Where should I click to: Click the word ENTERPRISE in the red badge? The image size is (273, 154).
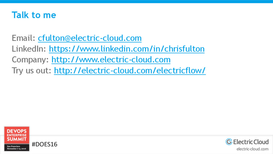[x=17, y=135]
